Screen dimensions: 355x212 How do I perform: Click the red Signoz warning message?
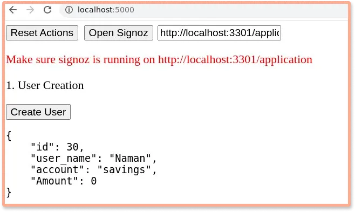pos(159,60)
